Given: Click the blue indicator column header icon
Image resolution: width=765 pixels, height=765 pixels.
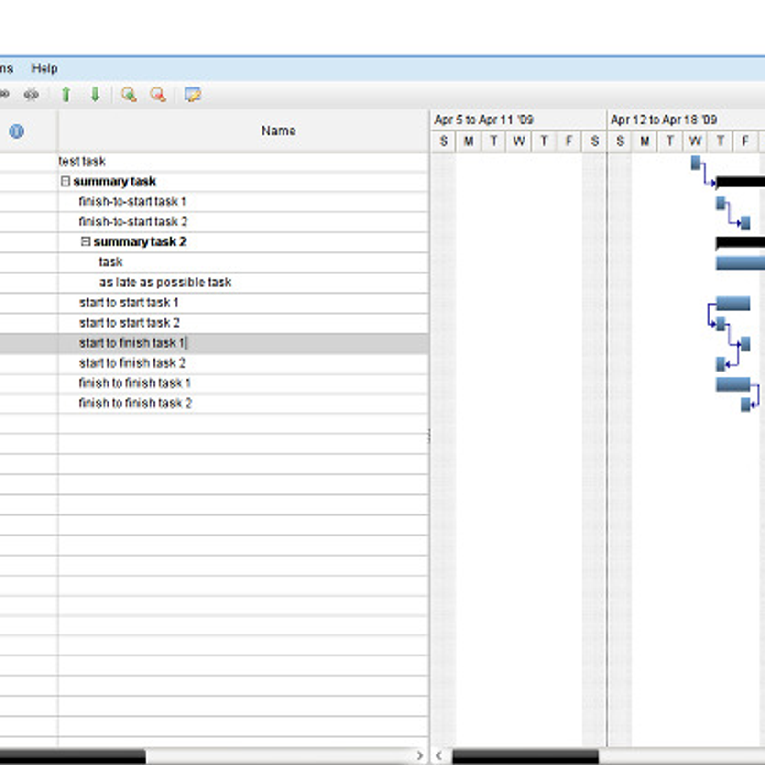Looking at the screenshot, I should (x=16, y=131).
